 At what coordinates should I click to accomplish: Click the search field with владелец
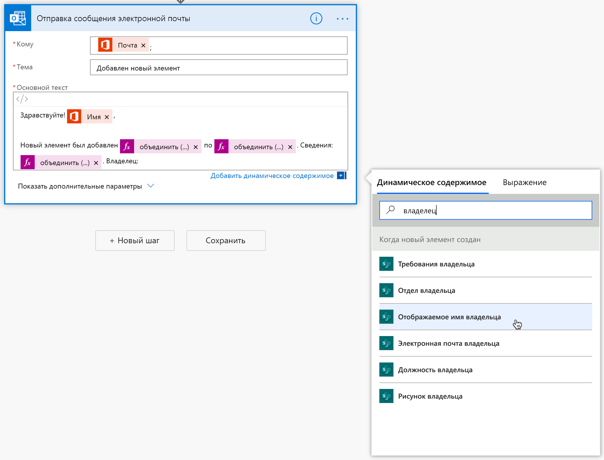click(485, 210)
